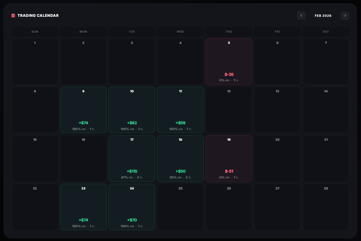Click the empty cell for February 1
This screenshot has height=241, width=361.
coord(35,61)
